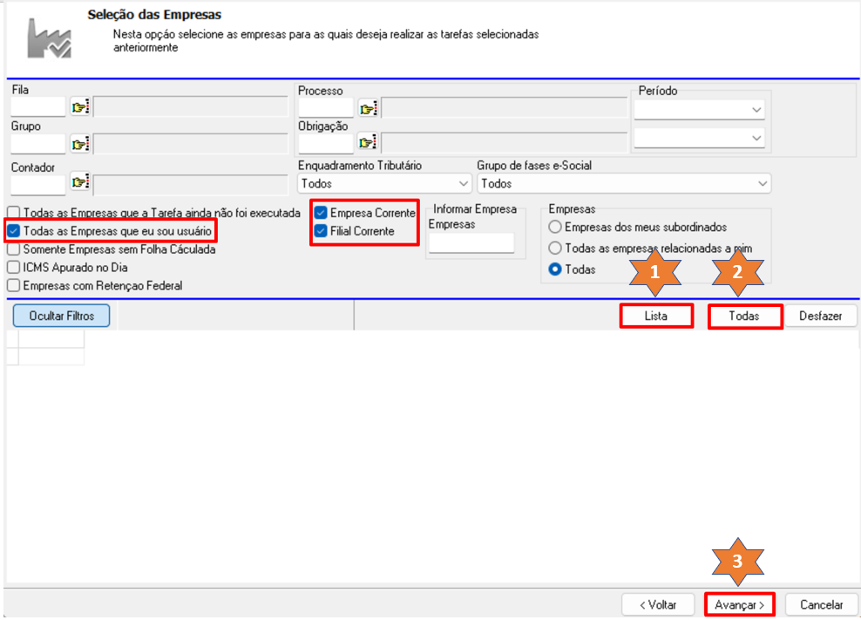Click the 'Ocultar Filtros' button

click(x=62, y=316)
